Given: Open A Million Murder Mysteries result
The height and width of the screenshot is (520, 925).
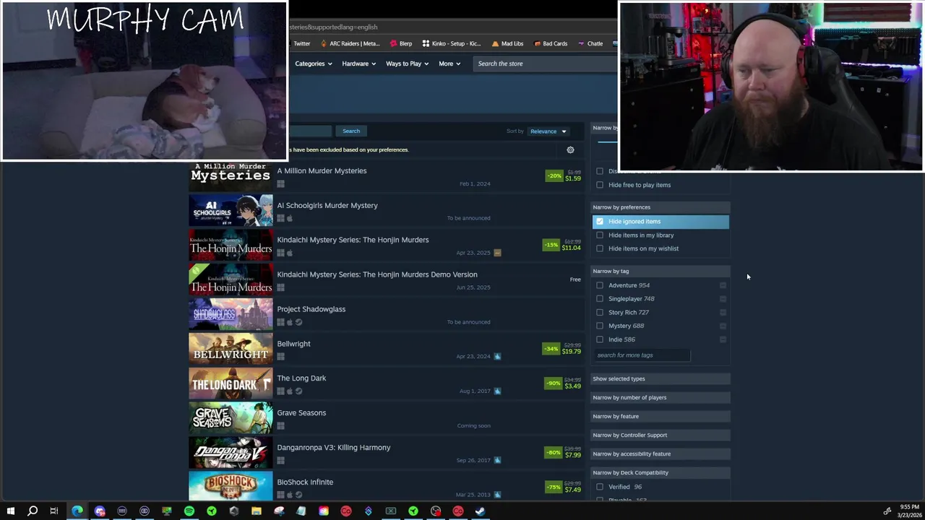Looking at the screenshot, I should [384, 176].
